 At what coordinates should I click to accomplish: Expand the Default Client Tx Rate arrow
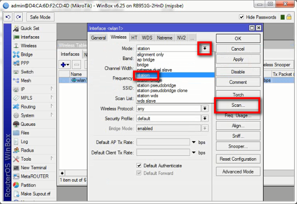pyautogui.click(x=194, y=153)
